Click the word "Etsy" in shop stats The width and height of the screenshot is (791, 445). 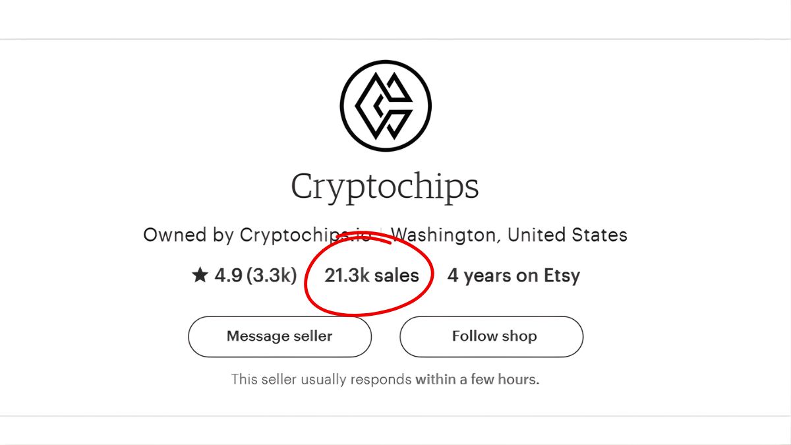[562, 276]
